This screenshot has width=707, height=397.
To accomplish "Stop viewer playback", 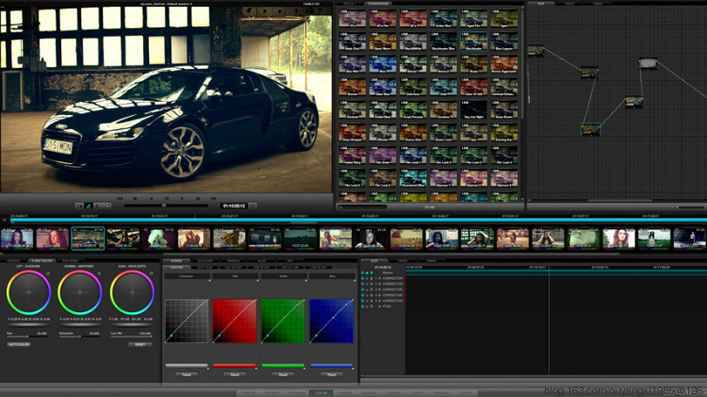I will coord(166,198).
